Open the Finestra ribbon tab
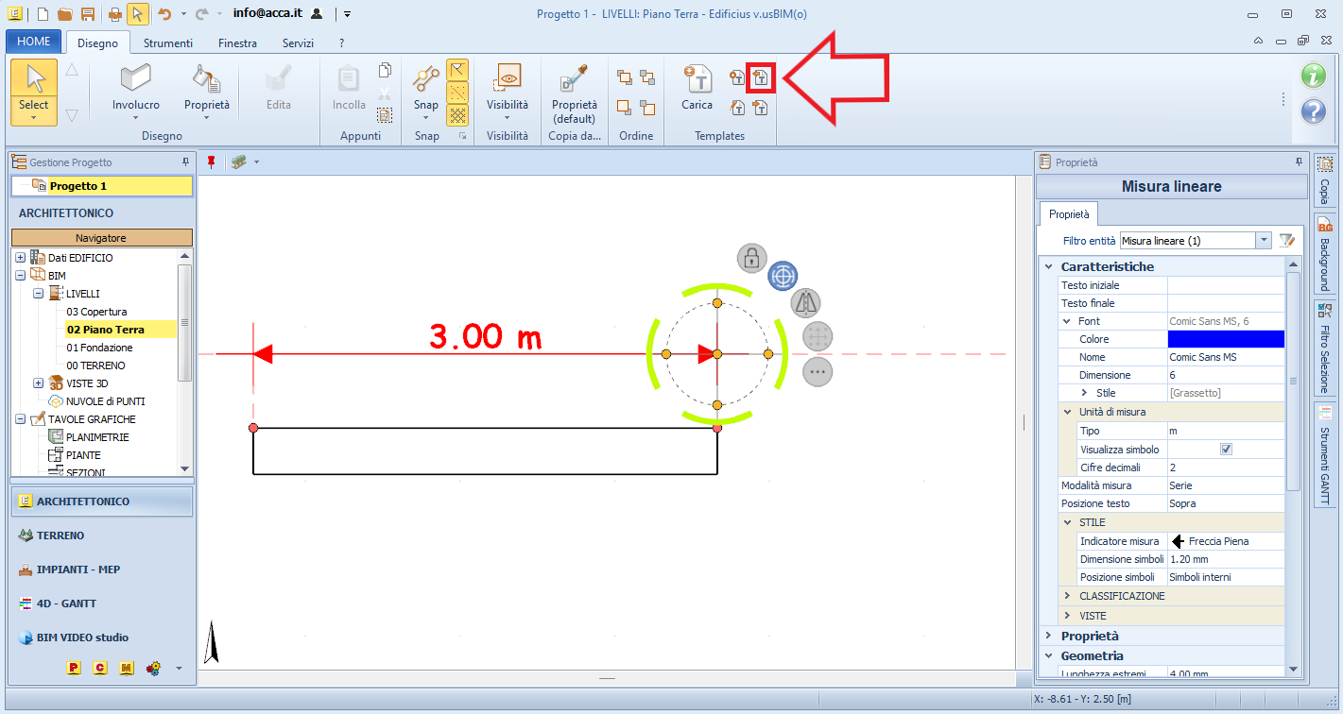The width and height of the screenshot is (1343, 714). (237, 43)
